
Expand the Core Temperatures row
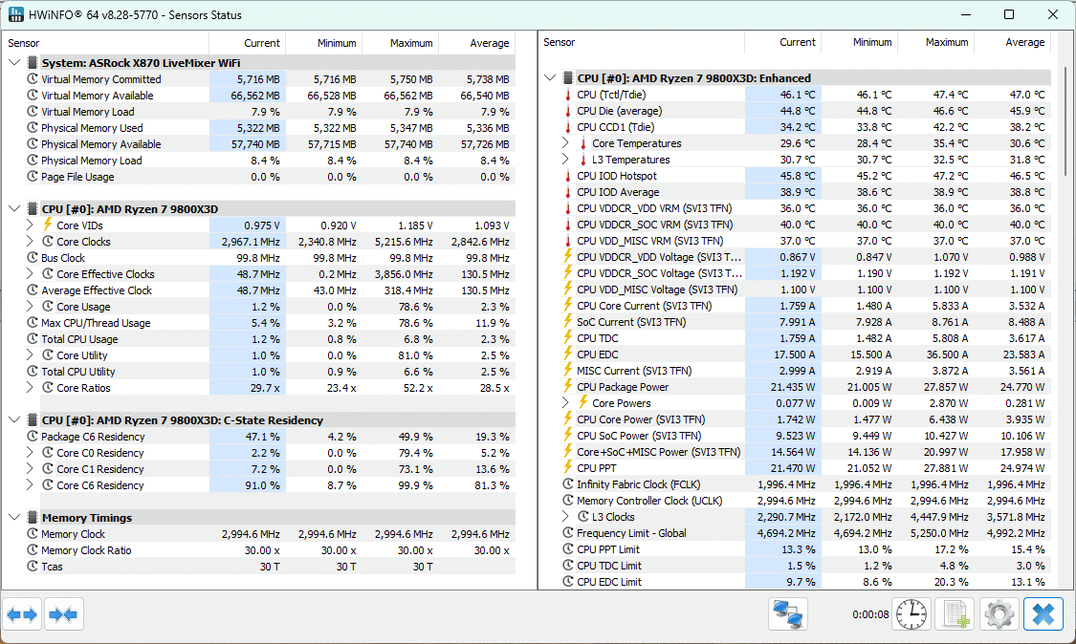[564, 142]
